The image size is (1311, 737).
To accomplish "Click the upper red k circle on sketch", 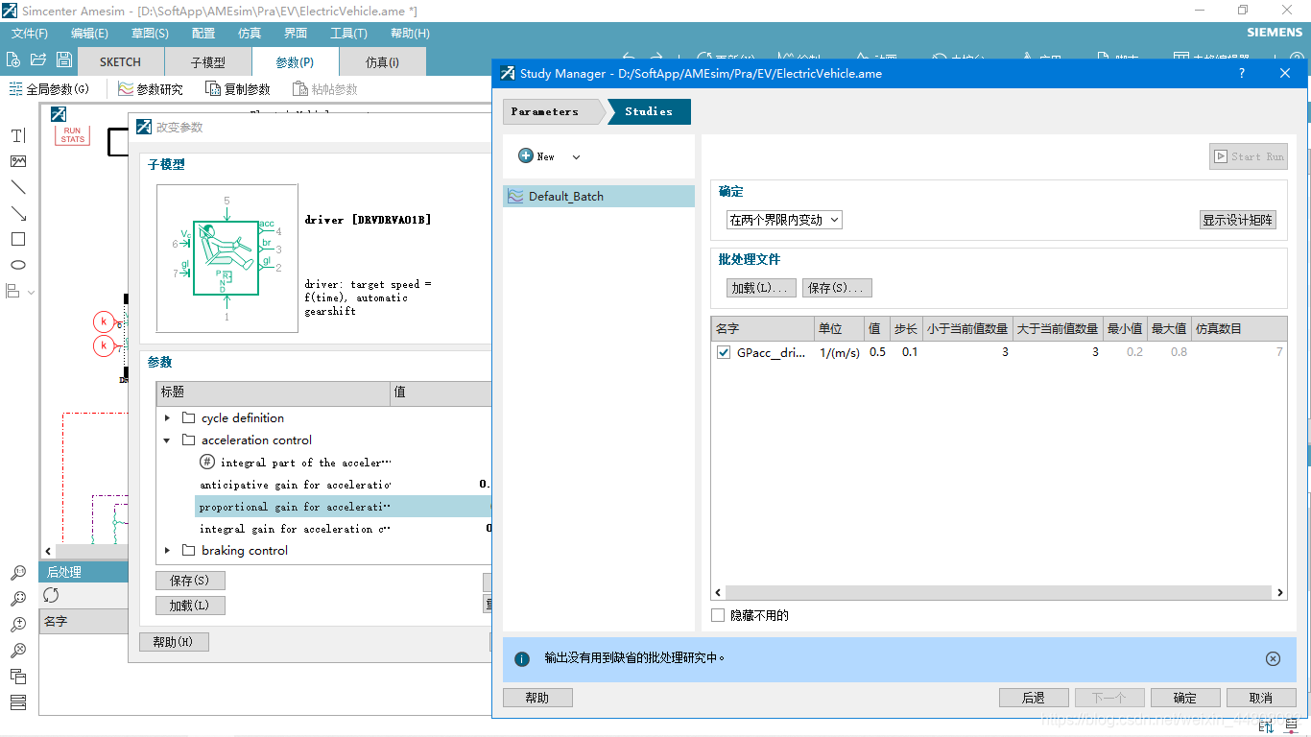I will [x=104, y=321].
